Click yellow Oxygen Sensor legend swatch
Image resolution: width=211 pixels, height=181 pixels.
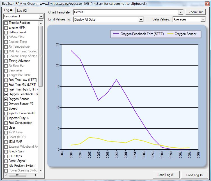point(170,34)
